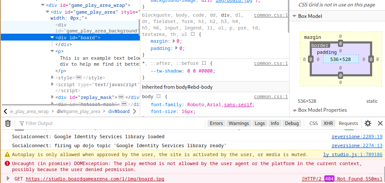Image resolution: width=385 pixels, height=183 pixels.
Task: Collapse Box Model Properties section
Action: tap(295, 110)
